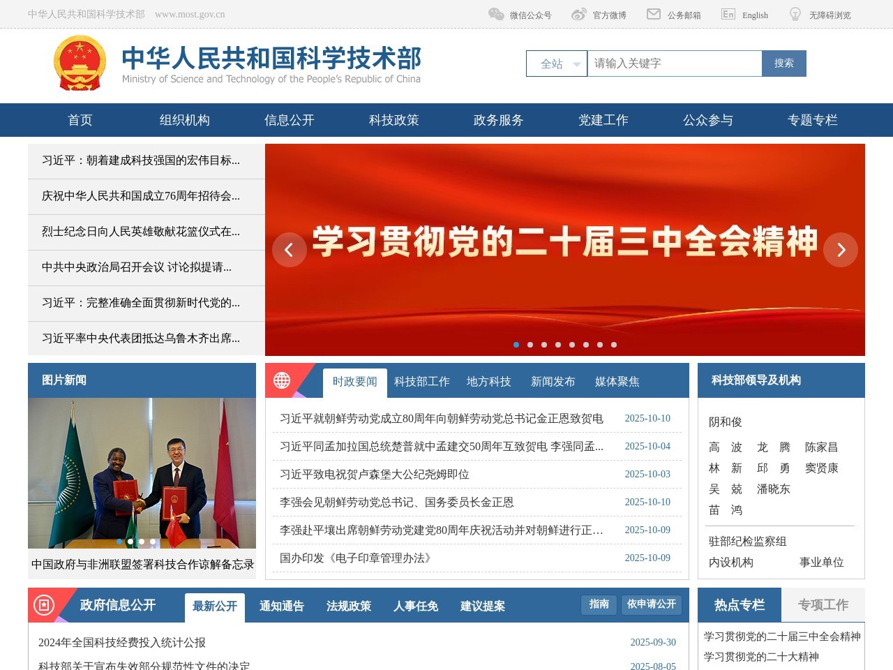
Task: Click the keyword search input field
Action: (673, 64)
